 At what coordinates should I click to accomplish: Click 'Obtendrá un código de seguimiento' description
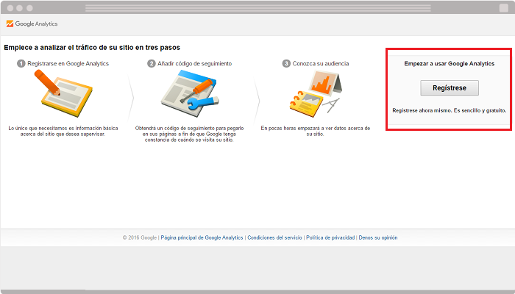tap(189, 134)
